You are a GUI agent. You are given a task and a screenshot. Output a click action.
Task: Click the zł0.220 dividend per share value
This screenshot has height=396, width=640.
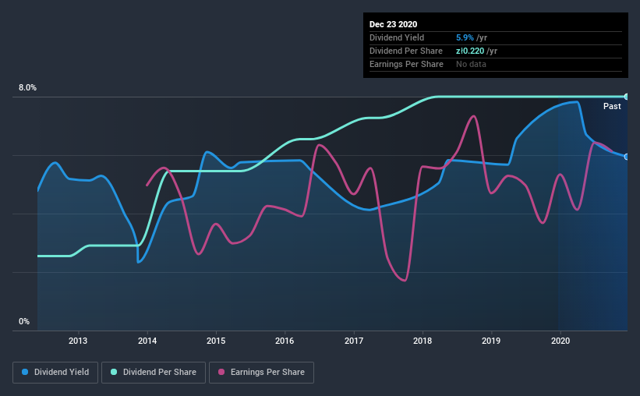(470, 51)
